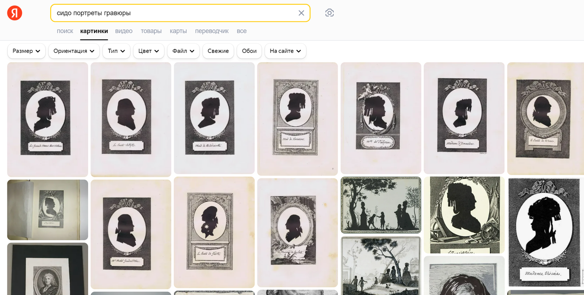The height and width of the screenshot is (295, 584).
Task: Open the 'Цвет' filter dropdown
Action: tap(148, 51)
